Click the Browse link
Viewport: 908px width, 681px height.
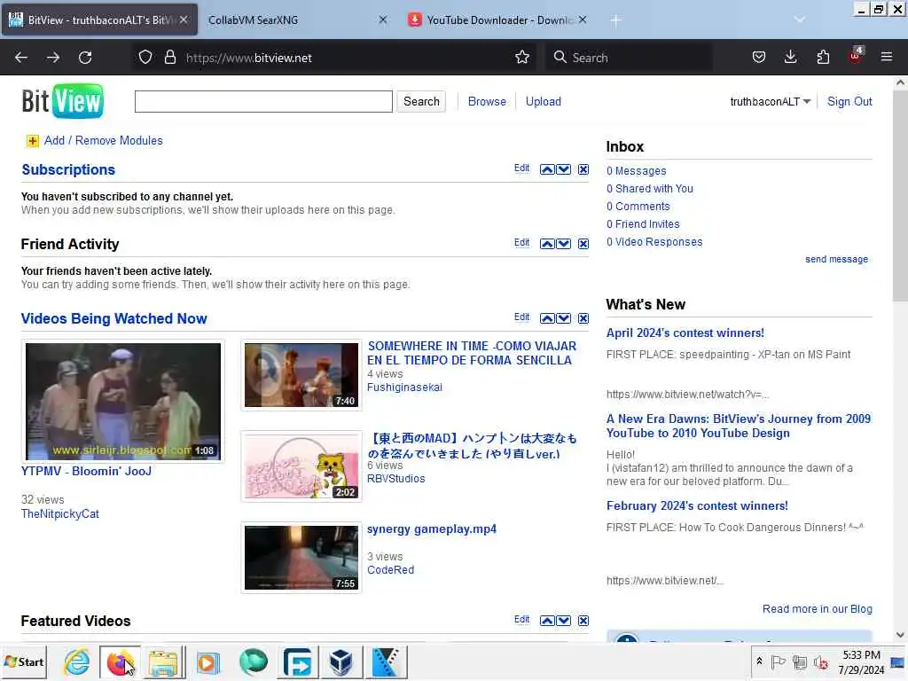(x=487, y=101)
